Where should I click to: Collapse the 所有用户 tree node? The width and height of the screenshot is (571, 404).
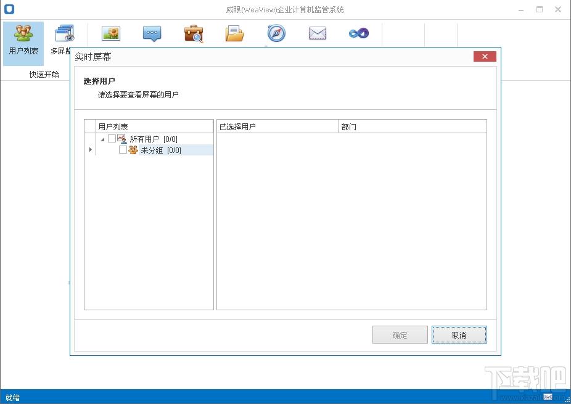[102, 139]
